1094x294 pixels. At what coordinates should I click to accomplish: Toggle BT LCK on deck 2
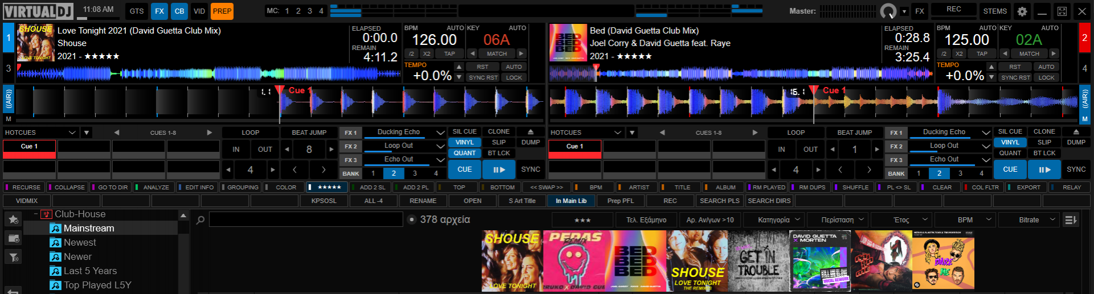[1044, 153]
